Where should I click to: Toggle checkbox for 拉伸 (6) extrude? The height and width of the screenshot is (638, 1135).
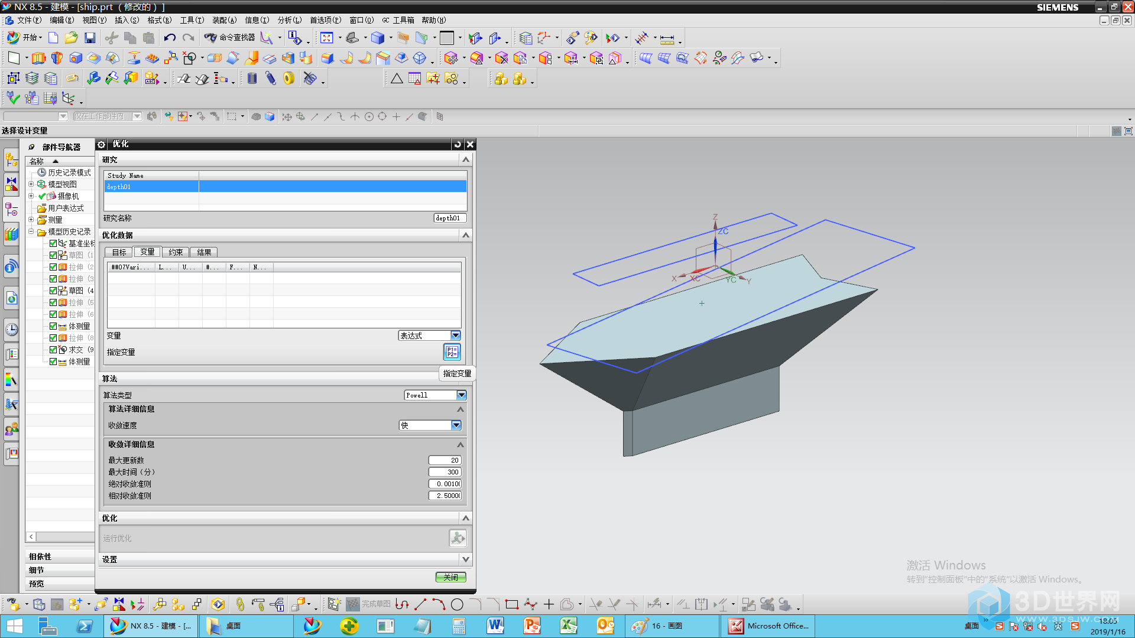coord(53,314)
